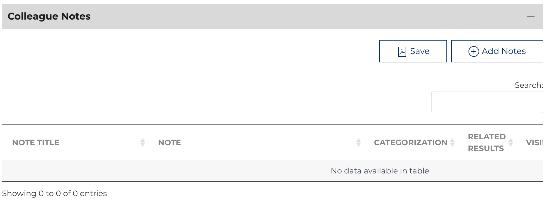This screenshot has width=546, height=202.
Task: Click the Save button
Action: (413, 51)
